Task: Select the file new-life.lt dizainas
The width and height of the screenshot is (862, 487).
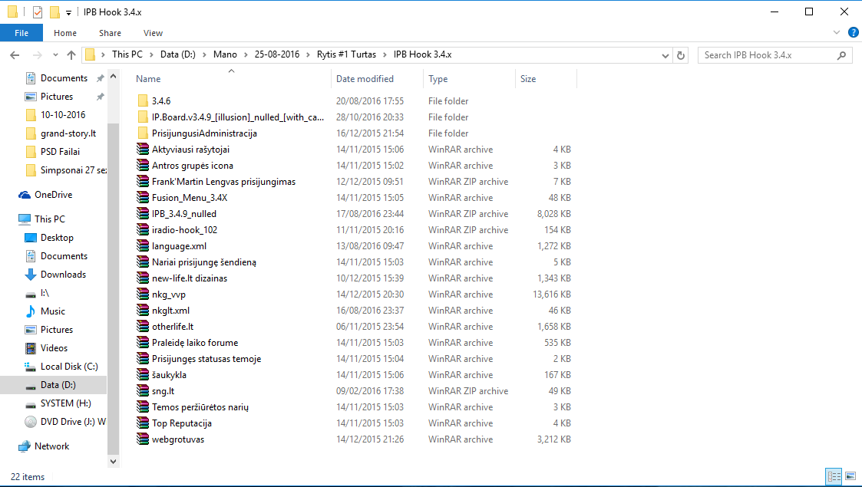Action: 190,278
